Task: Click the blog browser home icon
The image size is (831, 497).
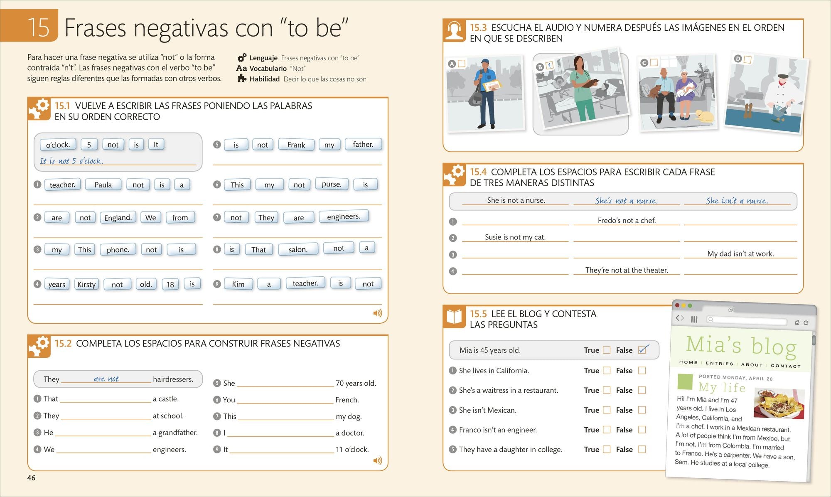Action: (797, 322)
